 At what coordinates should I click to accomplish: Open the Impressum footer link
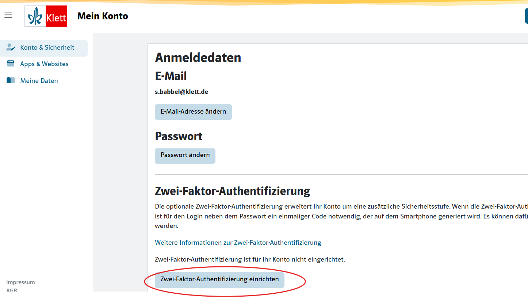tap(20, 282)
